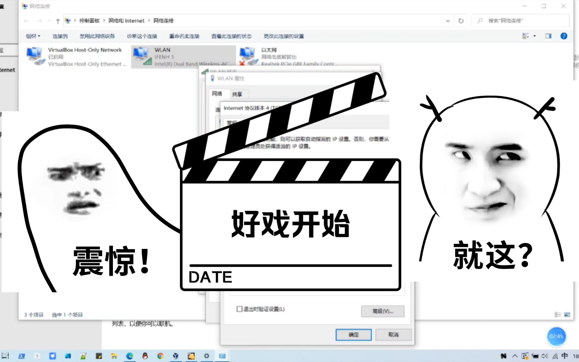Screen dimensions: 579x362
Task: Open the address bar history dropdown
Action: pos(448,20)
